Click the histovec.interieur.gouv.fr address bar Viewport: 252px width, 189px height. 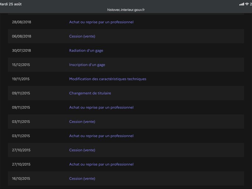point(126,10)
